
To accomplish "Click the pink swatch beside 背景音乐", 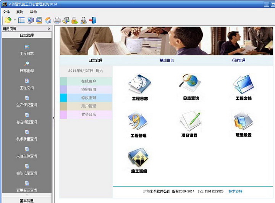I will (63, 114).
